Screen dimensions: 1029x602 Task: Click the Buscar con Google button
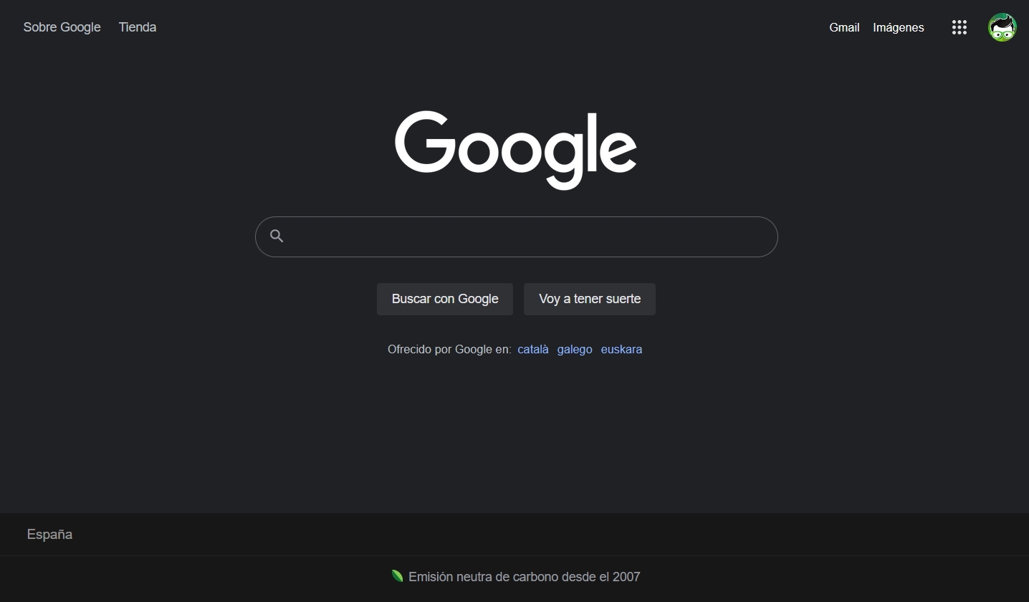pos(445,299)
